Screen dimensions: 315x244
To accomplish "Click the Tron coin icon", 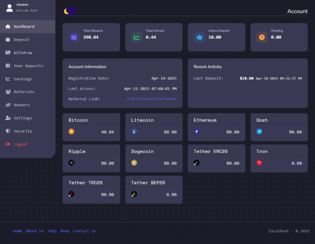I will pos(259,163).
